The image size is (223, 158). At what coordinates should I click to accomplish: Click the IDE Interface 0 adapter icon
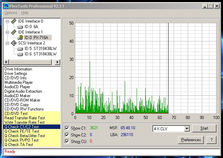[x=13, y=21]
